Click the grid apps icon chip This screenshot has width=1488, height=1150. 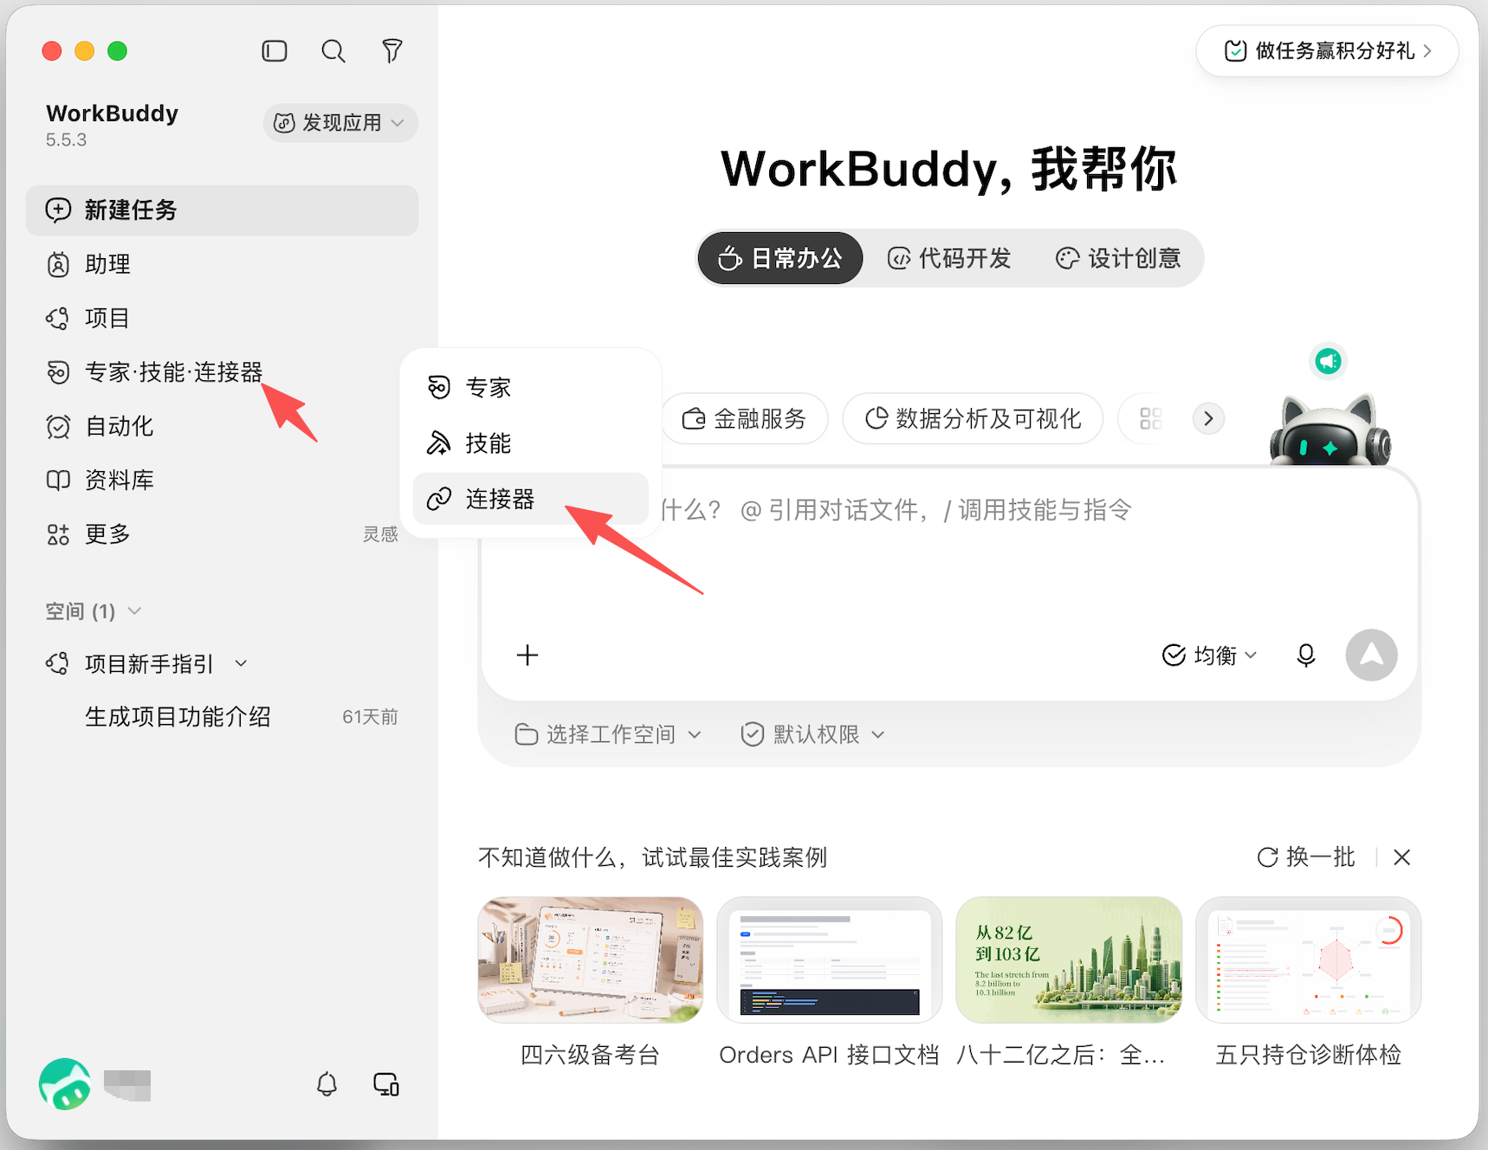1151,419
